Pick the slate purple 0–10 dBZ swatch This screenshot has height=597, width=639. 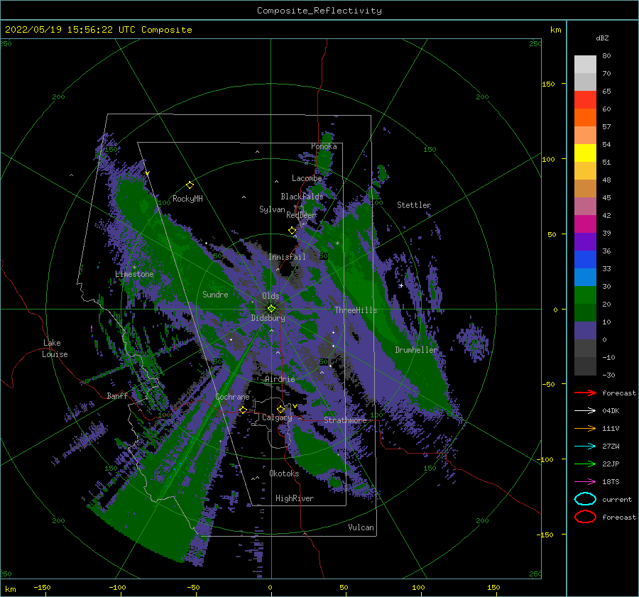pyautogui.click(x=585, y=331)
